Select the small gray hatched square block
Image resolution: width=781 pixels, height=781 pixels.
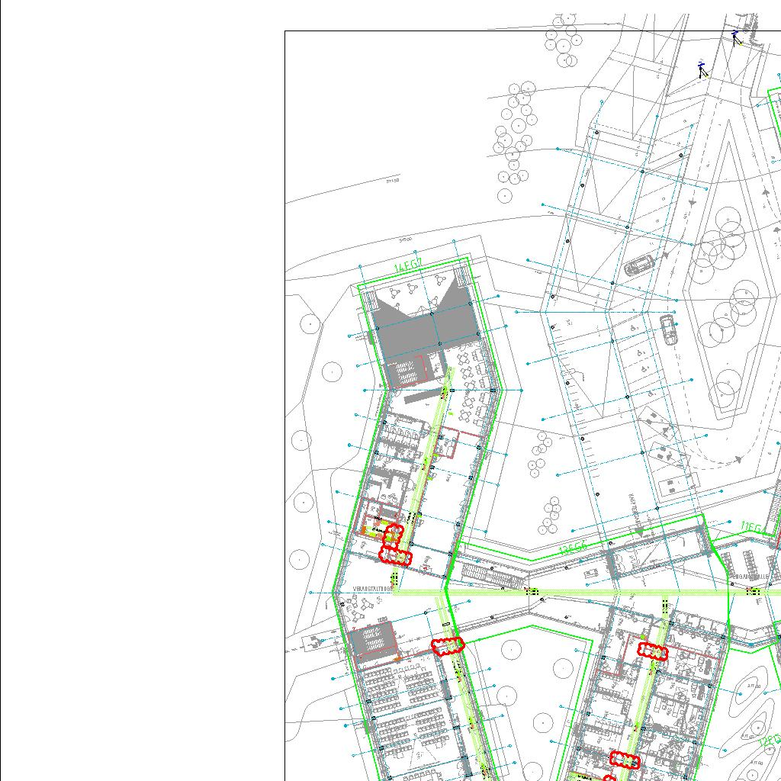[373, 638]
